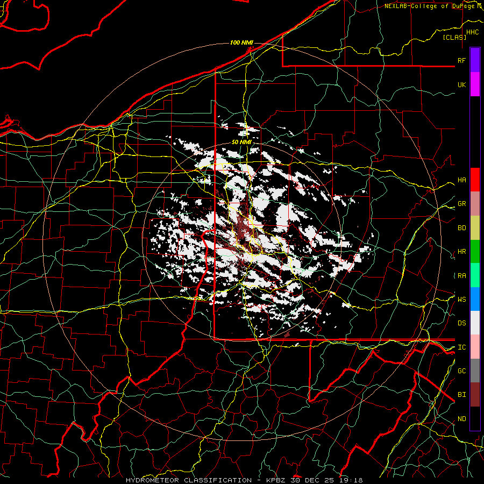Click the HA red legend swatch
484x484 pixels.
tap(475, 180)
